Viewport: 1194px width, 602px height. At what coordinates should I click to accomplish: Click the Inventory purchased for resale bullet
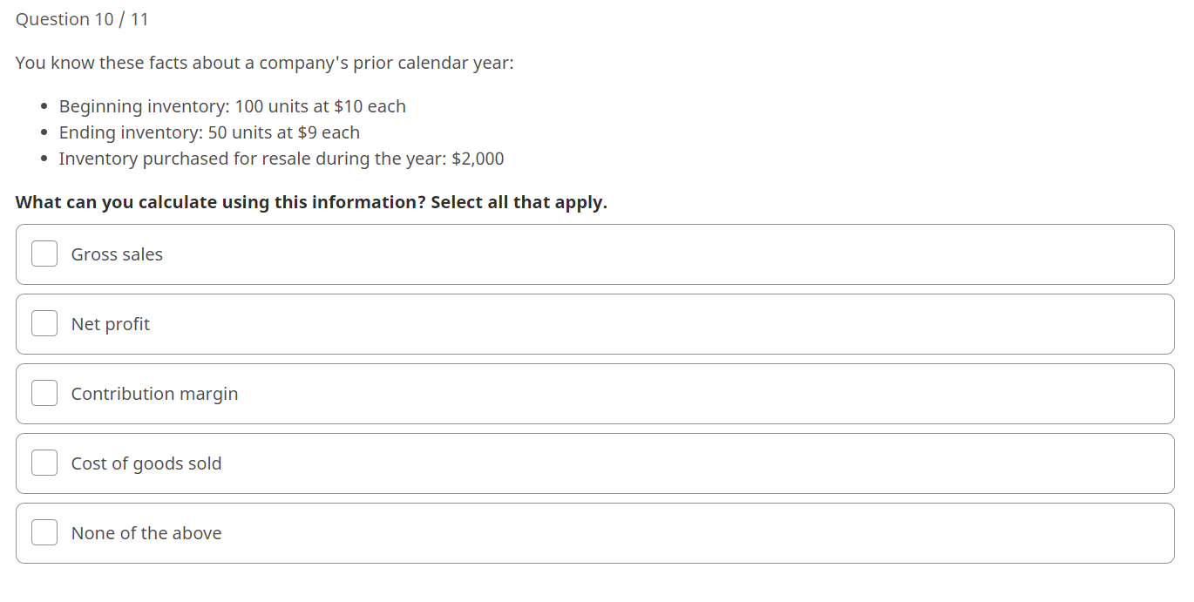coord(282,159)
